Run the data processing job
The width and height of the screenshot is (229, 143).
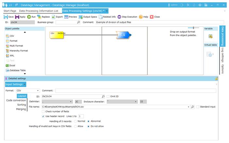click(x=29, y=17)
